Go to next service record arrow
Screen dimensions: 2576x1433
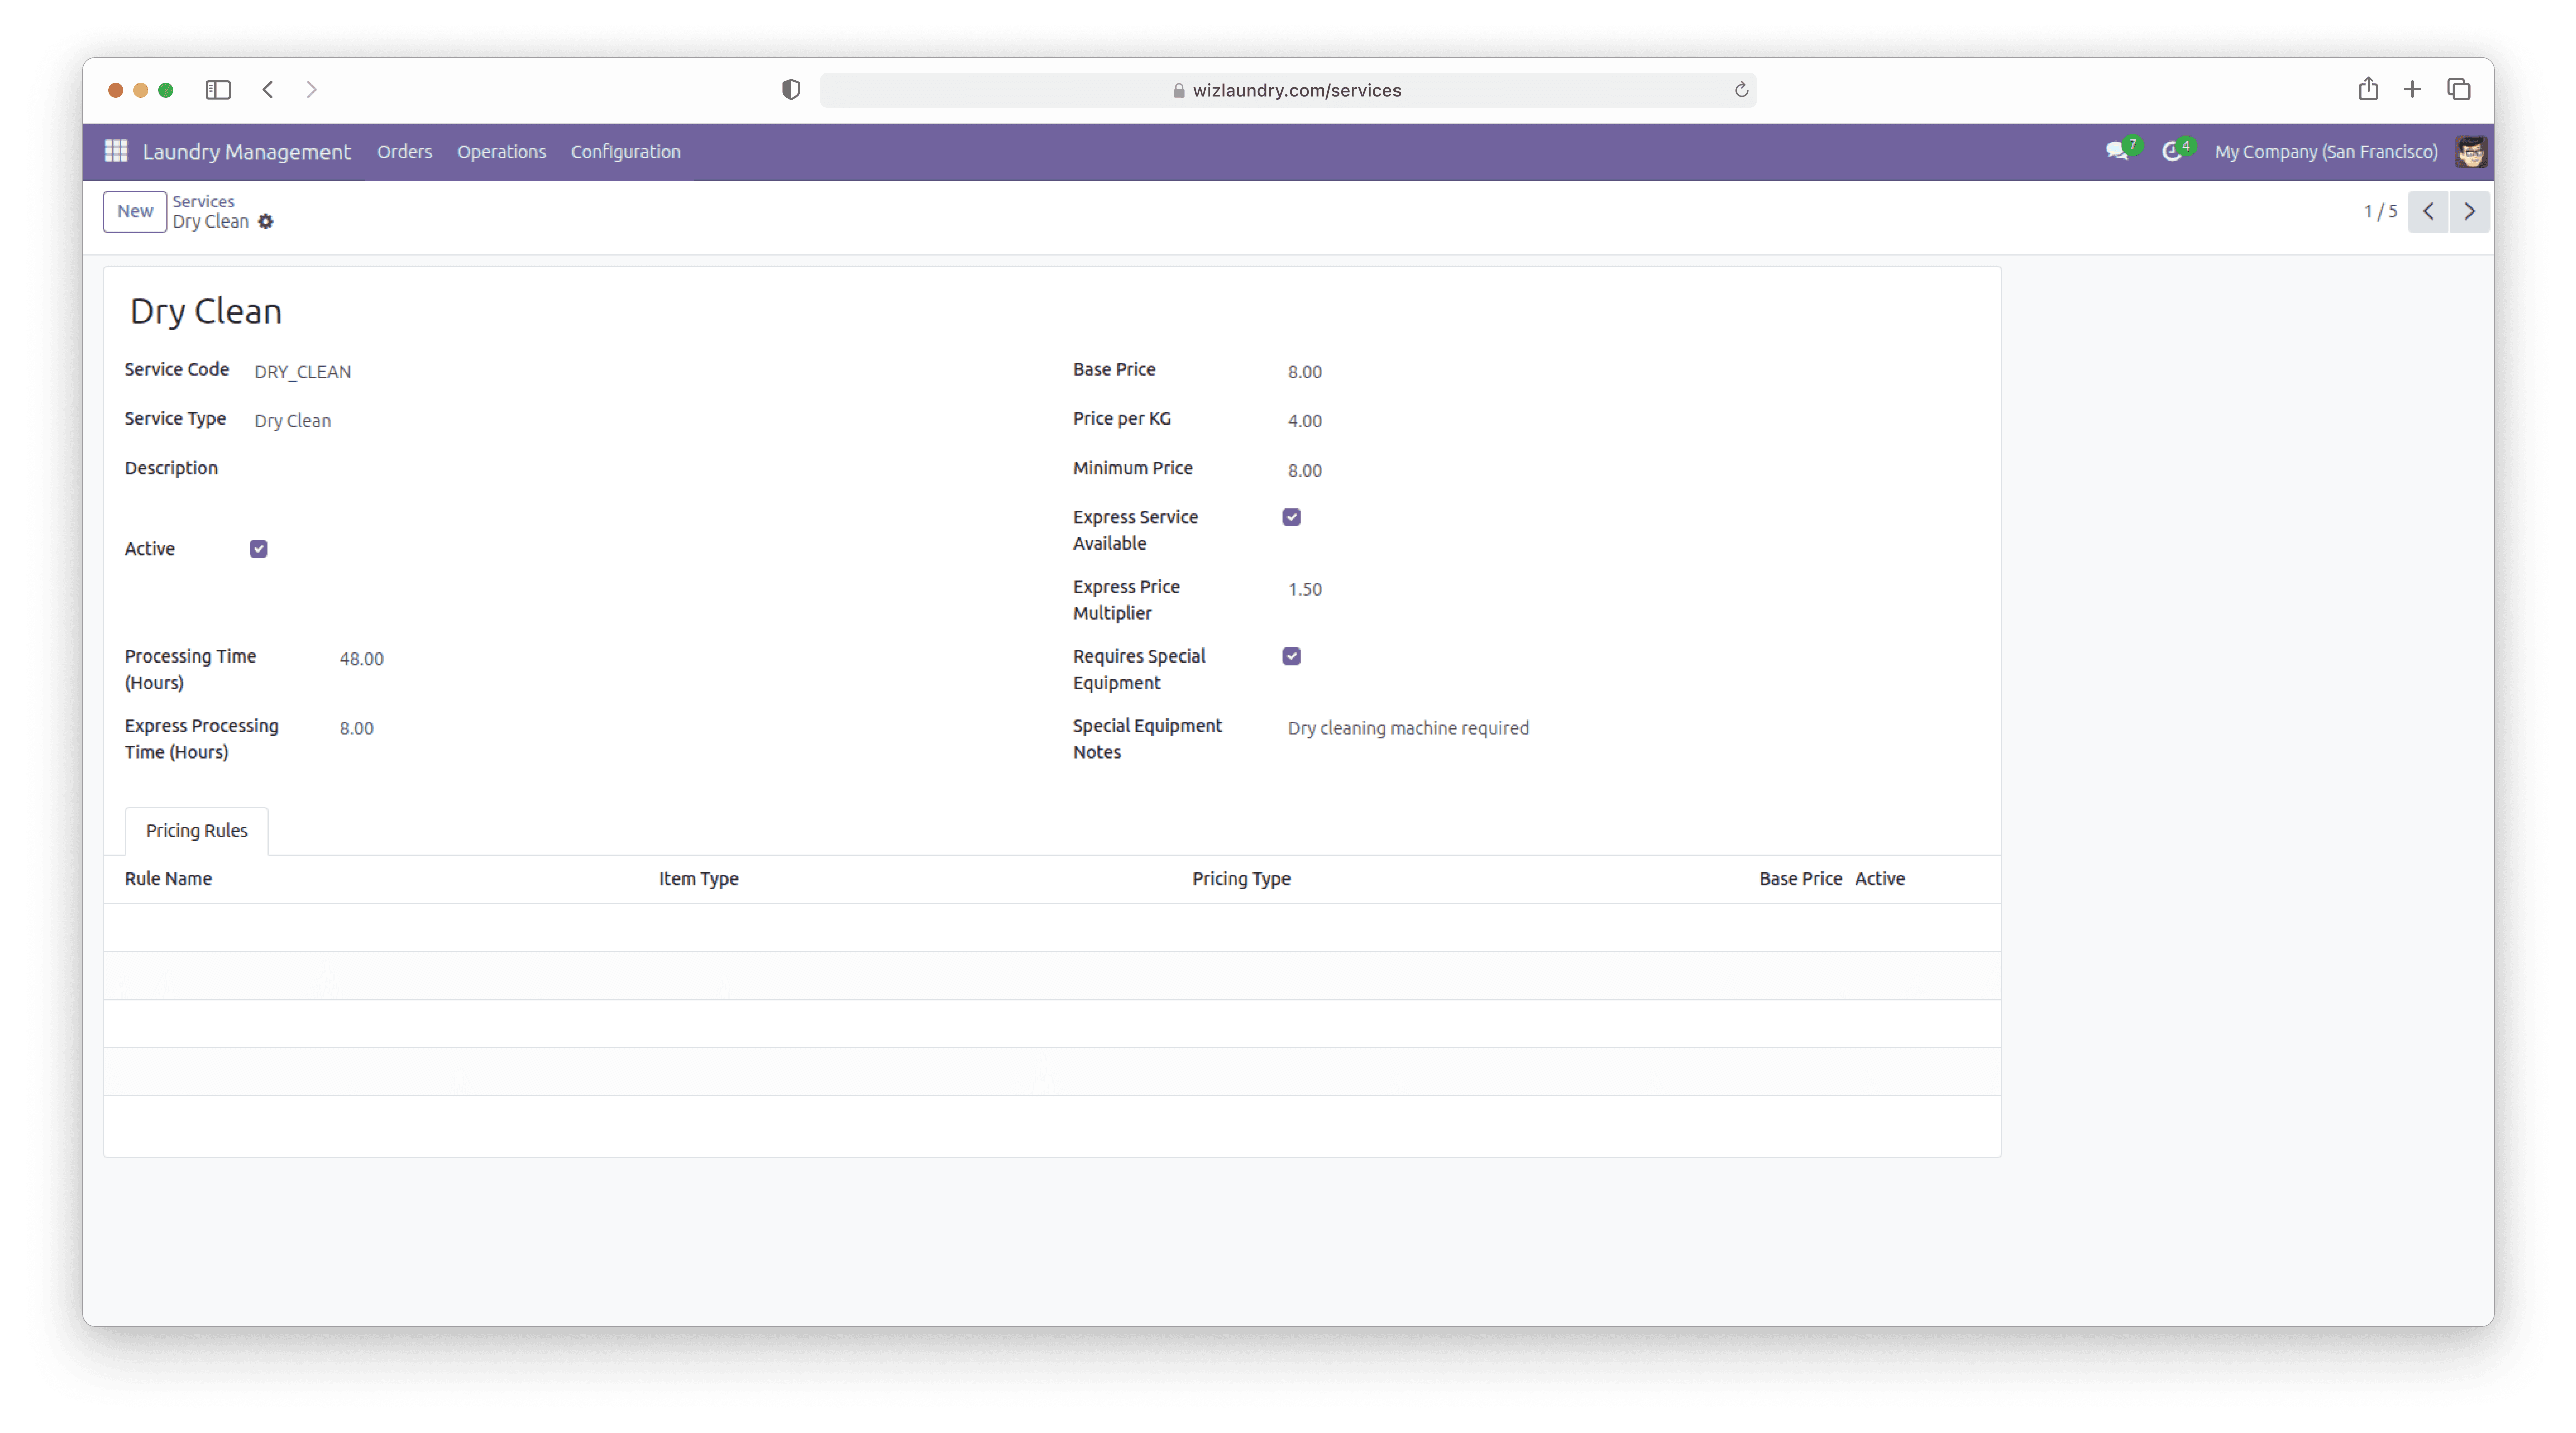click(x=2469, y=211)
